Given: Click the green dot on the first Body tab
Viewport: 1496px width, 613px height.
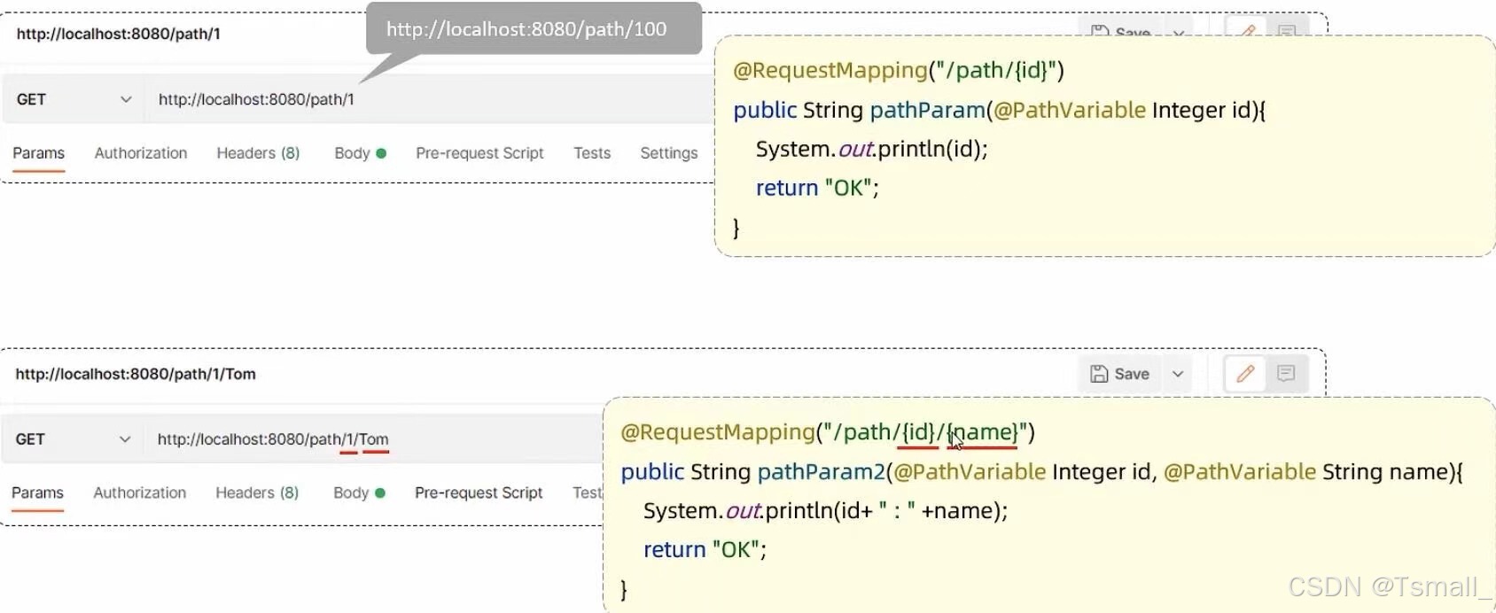Looking at the screenshot, I should (383, 151).
